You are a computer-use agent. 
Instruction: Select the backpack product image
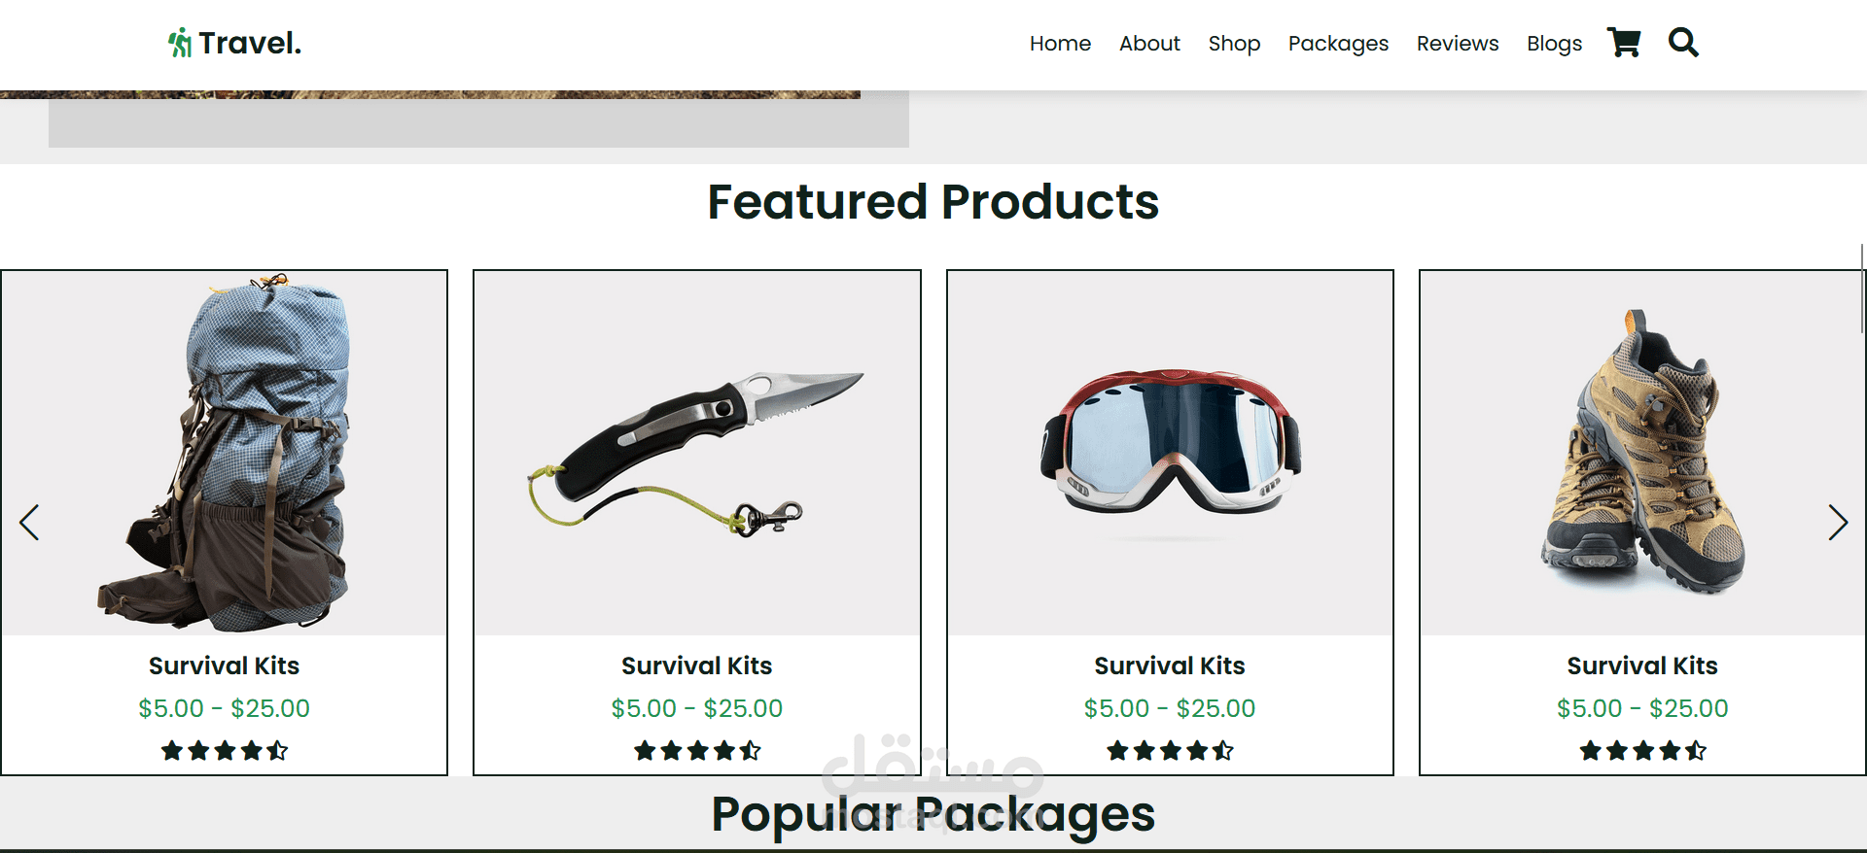click(225, 453)
